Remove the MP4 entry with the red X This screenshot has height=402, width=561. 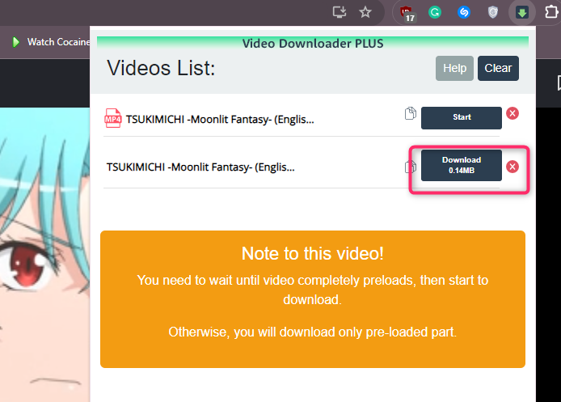[x=512, y=113]
